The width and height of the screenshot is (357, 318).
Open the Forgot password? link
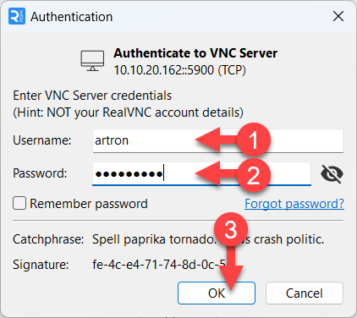point(294,204)
